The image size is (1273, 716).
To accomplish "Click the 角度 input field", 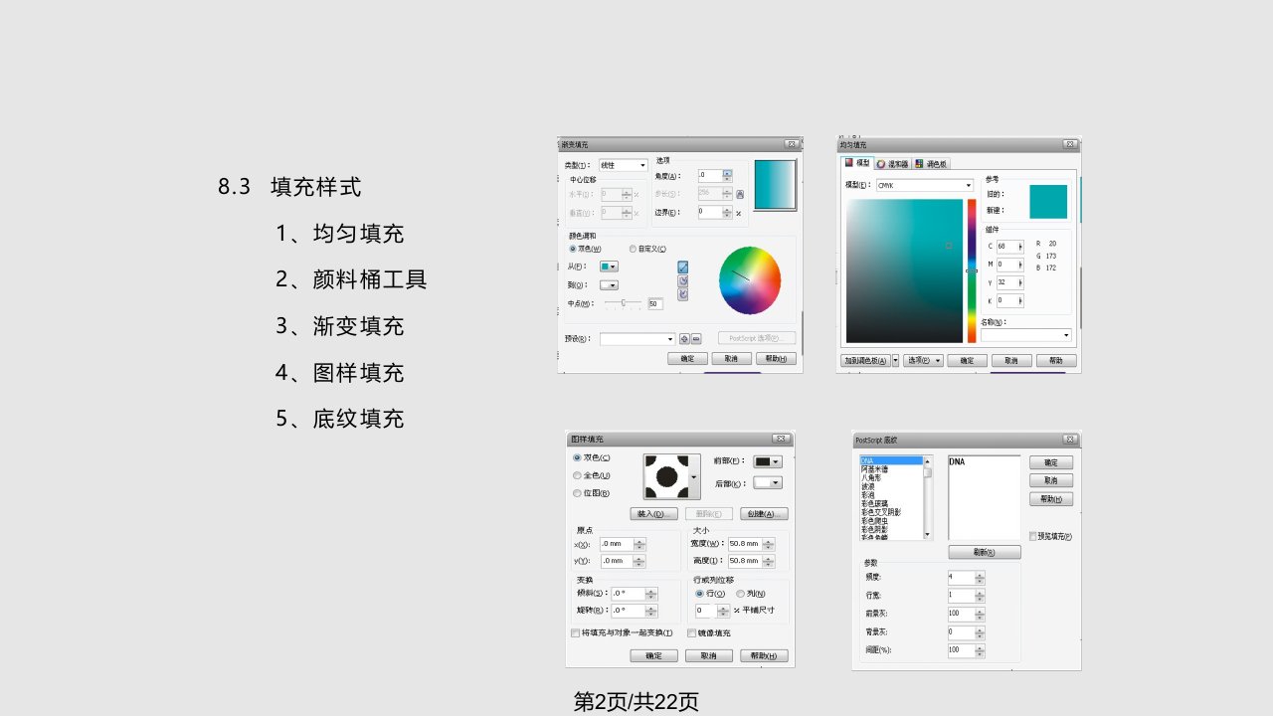I will tap(710, 175).
